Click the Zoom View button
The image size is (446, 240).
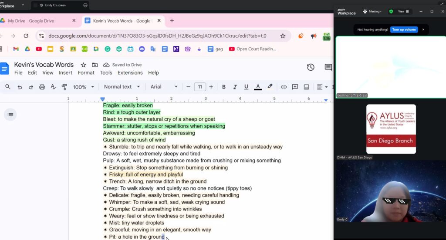[403, 11]
